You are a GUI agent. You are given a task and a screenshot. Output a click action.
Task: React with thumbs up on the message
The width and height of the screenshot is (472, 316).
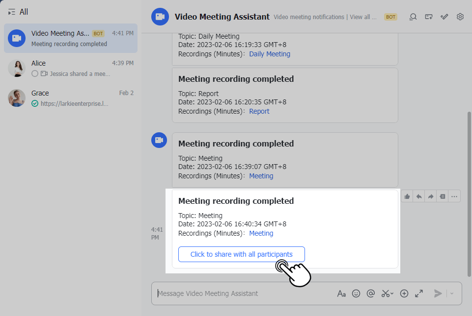click(x=407, y=196)
